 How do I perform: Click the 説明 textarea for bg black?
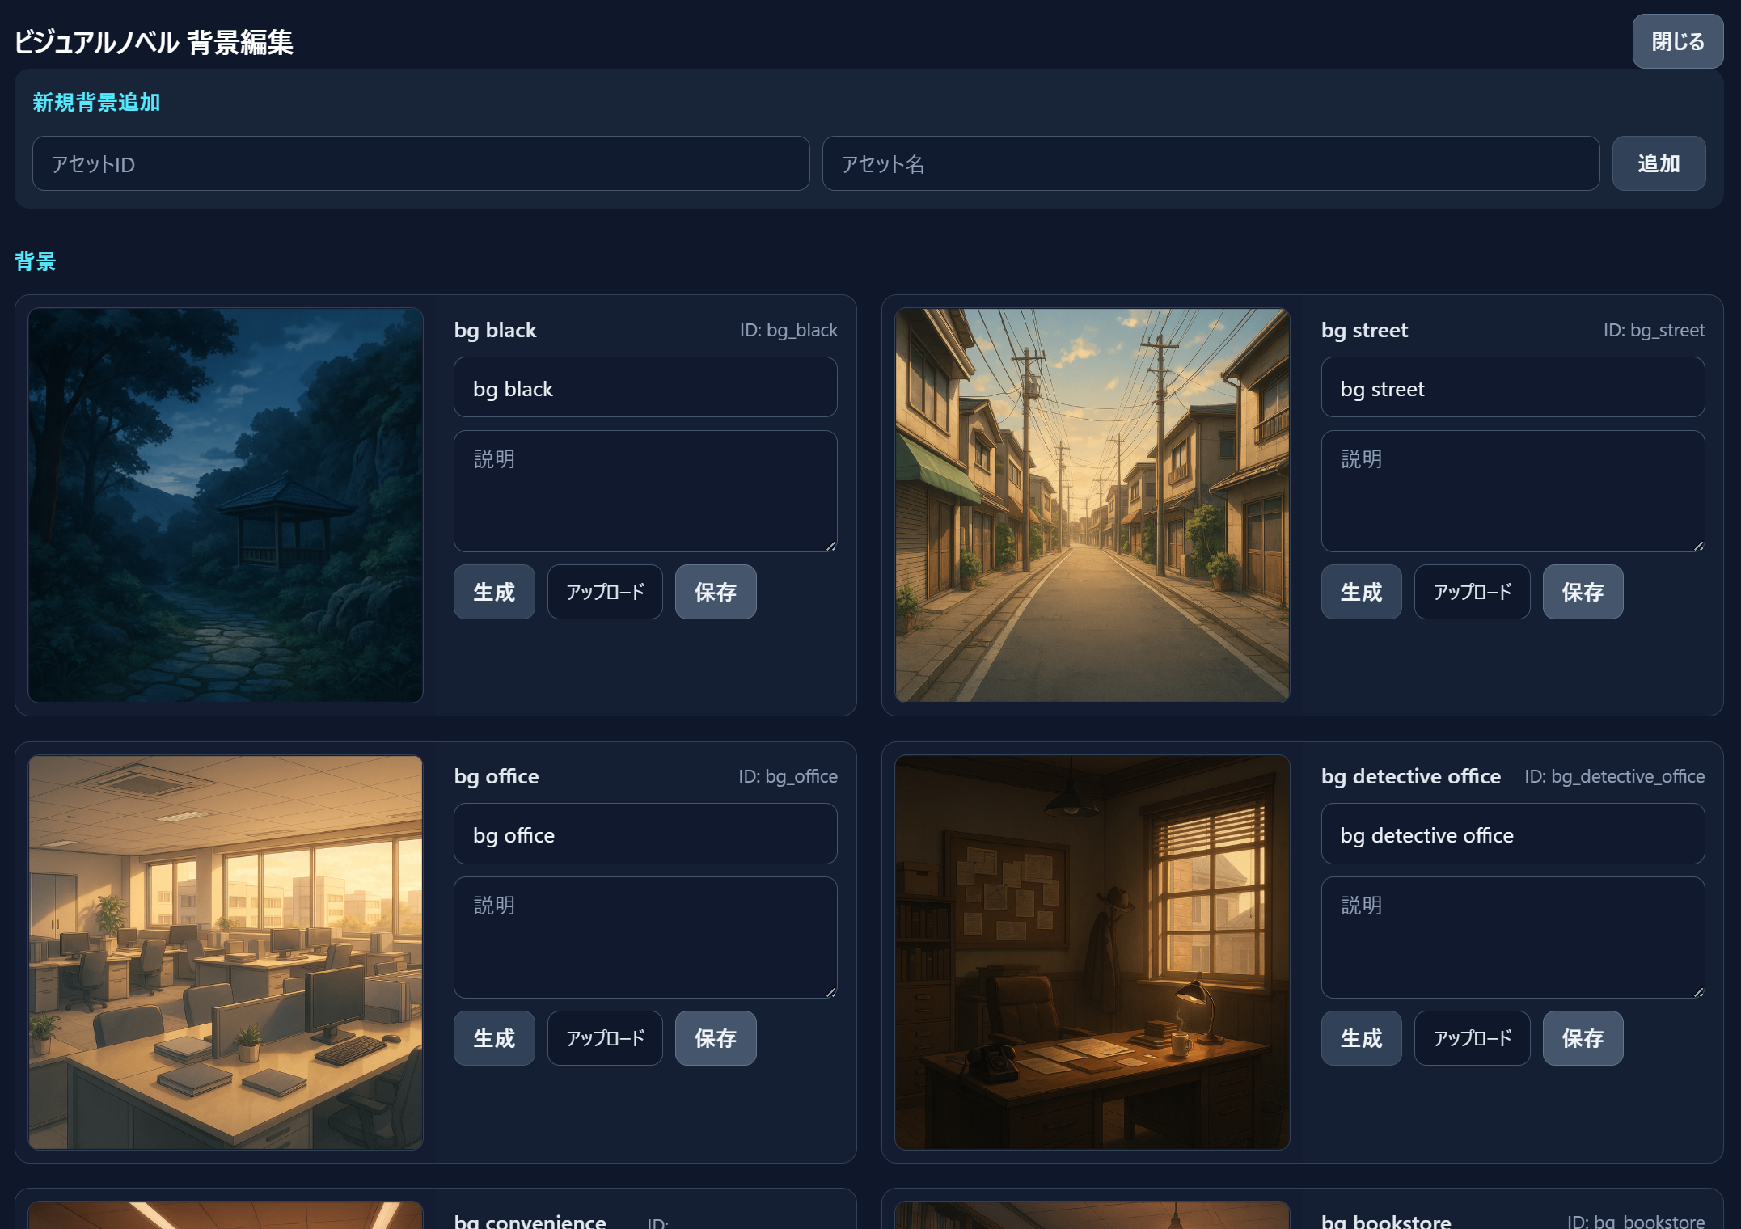(645, 491)
